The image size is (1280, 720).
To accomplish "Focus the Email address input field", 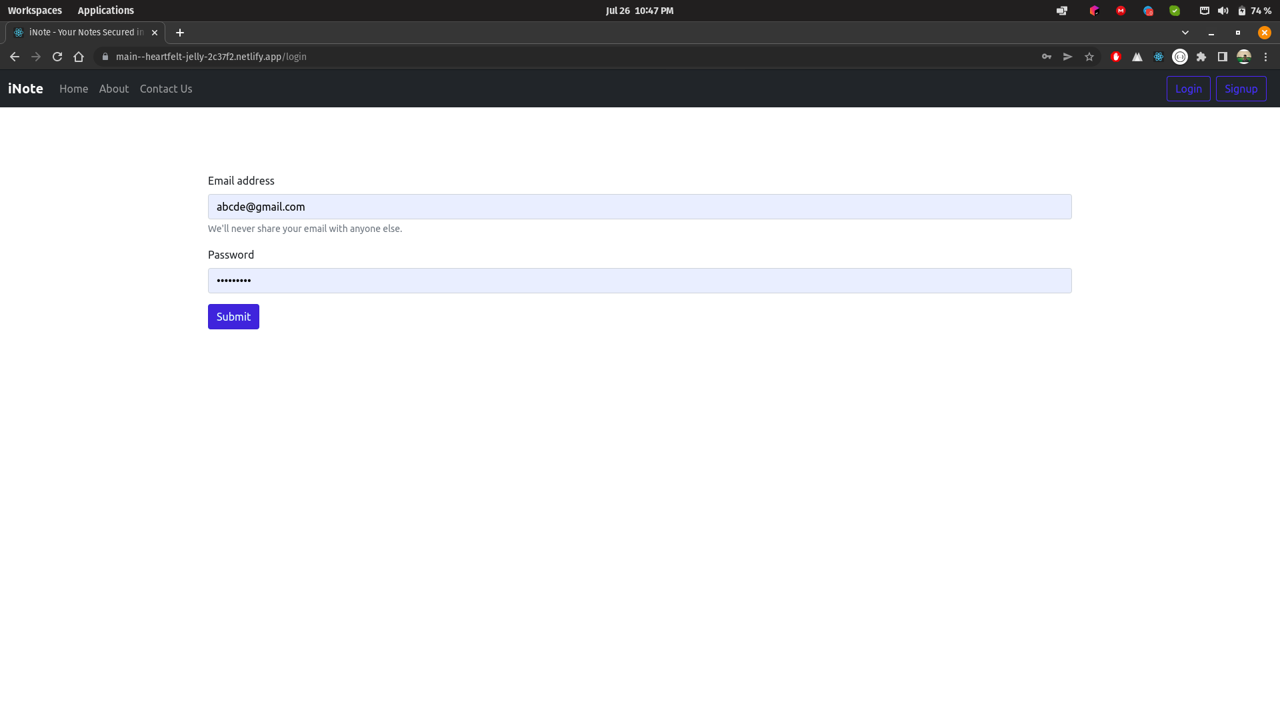I will click(640, 207).
